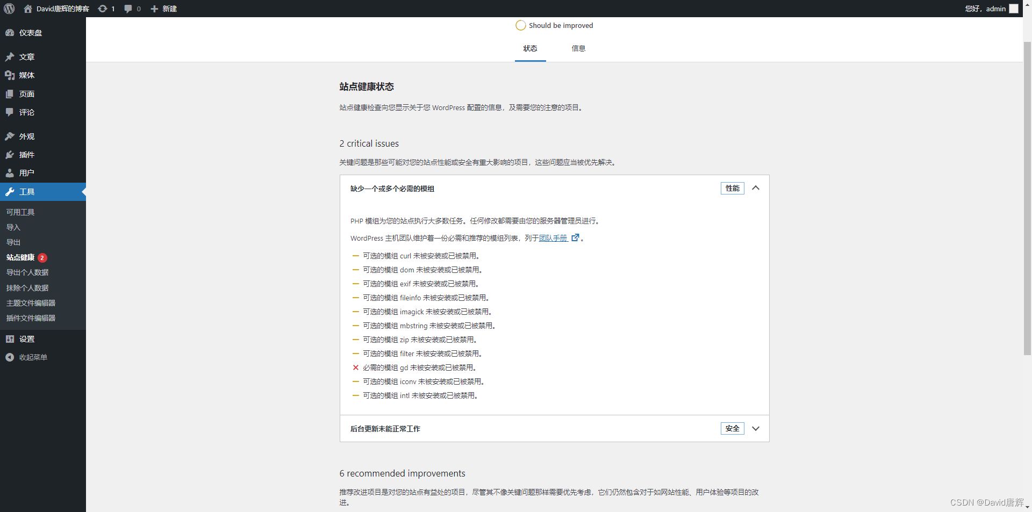This screenshot has width=1032, height=512.
Task: Click the 设置 settings icon
Action: coord(10,339)
